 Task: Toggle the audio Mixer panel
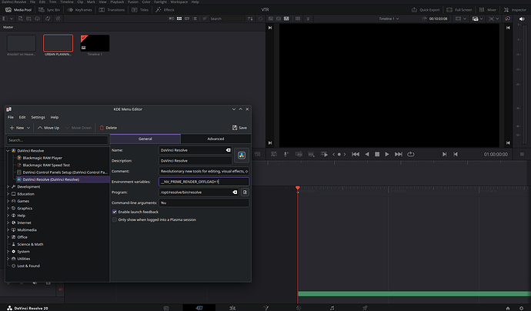click(x=488, y=10)
